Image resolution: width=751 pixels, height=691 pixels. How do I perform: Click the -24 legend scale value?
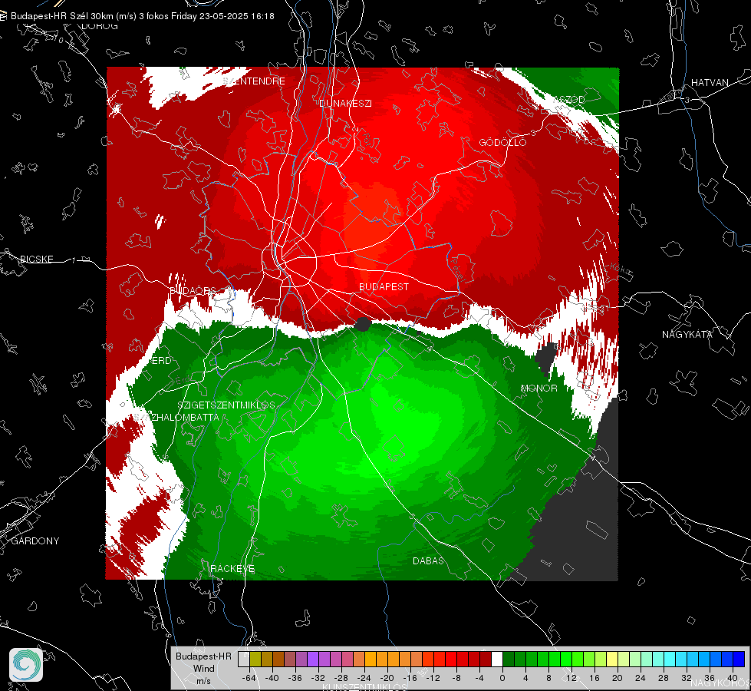[364, 678]
